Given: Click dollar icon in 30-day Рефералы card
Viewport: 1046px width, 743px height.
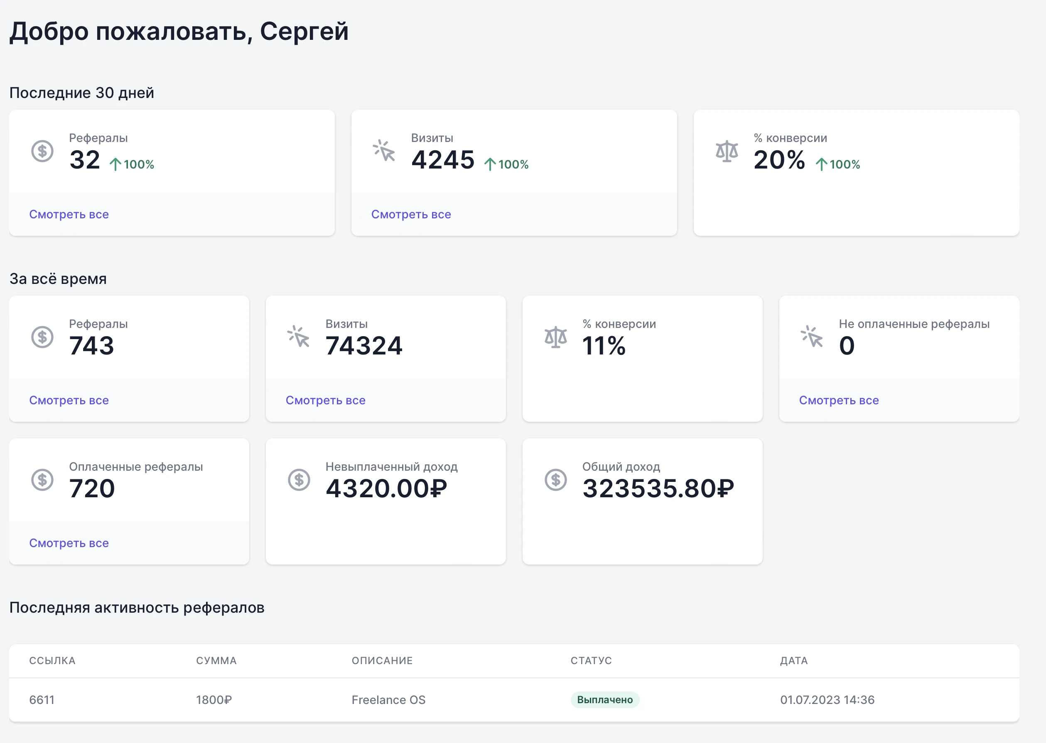Looking at the screenshot, I should (x=42, y=151).
